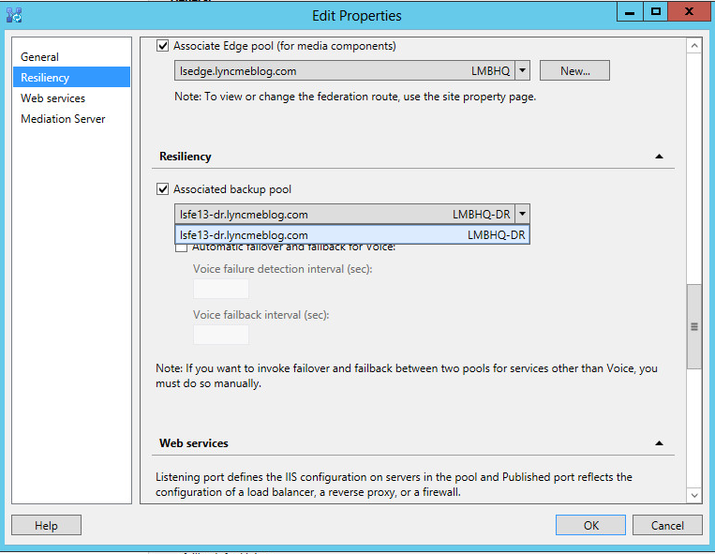Click the vertical scrollbar thumb
Image resolution: width=715 pixels, height=554 pixels.
(694, 326)
